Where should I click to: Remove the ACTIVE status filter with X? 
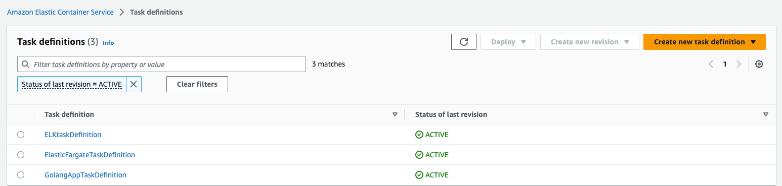point(134,84)
